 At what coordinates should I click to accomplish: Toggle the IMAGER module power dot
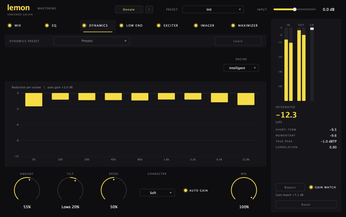tap(196, 25)
